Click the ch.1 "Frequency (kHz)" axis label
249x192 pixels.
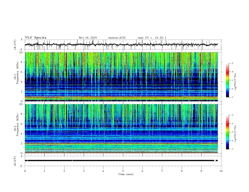tap(17, 73)
